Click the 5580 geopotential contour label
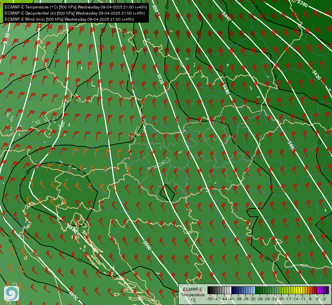 (72, 229)
